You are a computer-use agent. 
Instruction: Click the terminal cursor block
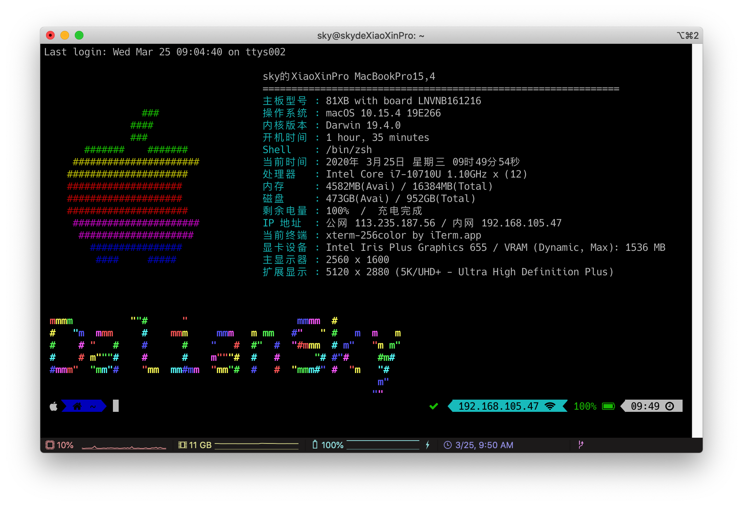(116, 406)
